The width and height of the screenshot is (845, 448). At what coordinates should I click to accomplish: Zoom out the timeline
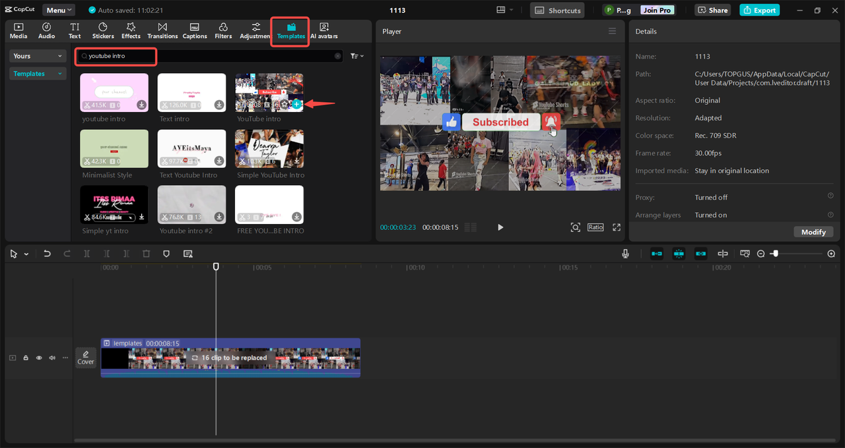[x=760, y=254]
